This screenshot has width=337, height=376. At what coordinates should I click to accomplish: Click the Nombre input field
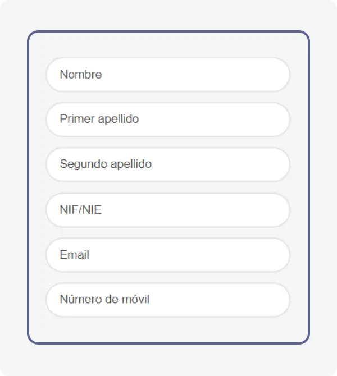coord(167,75)
